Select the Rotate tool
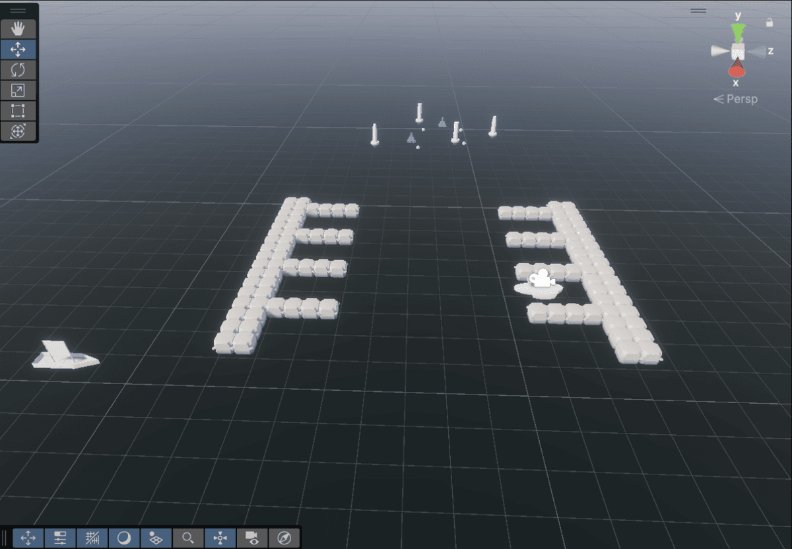Viewport: 792px width, 549px height. tap(18, 70)
